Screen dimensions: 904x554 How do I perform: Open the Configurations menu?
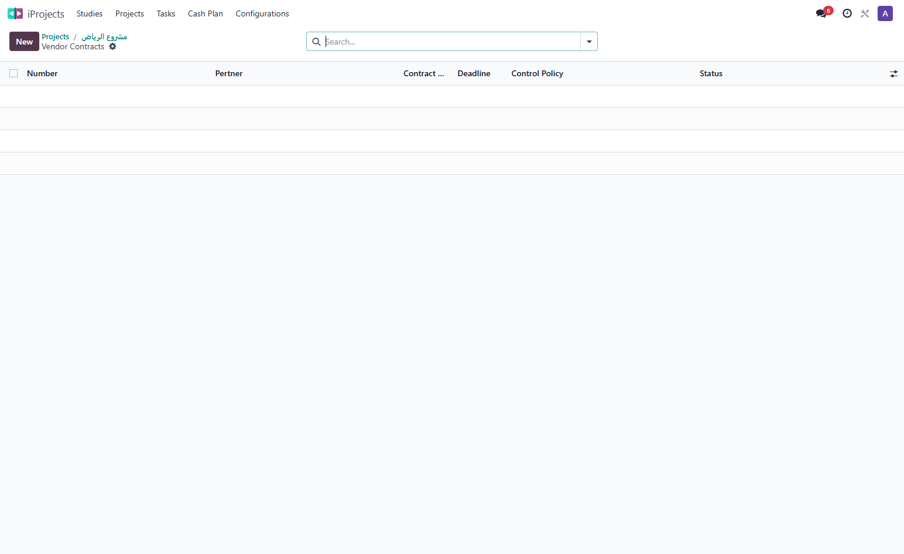pos(262,13)
